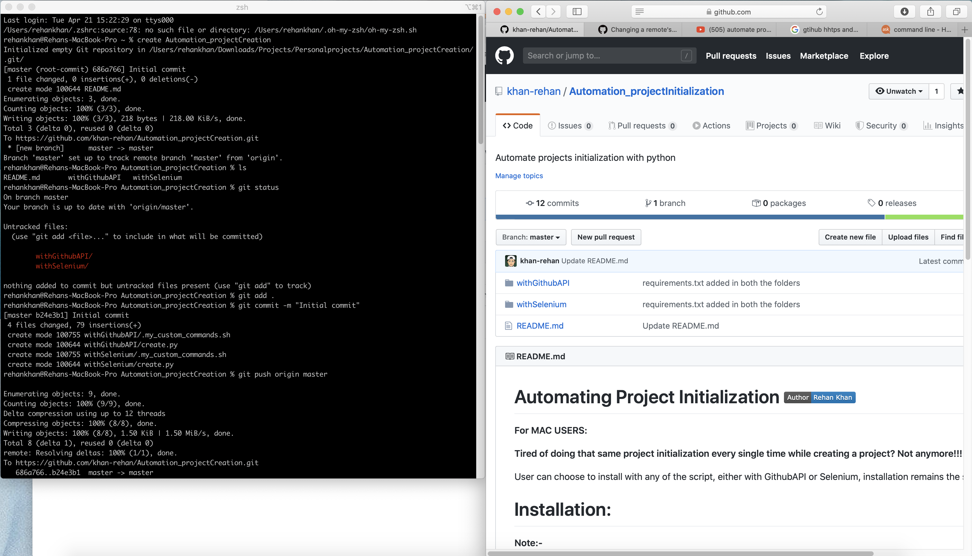Select the Changing a remote's browser tab
This screenshot has height=556, width=972.
[x=638, y=30]
